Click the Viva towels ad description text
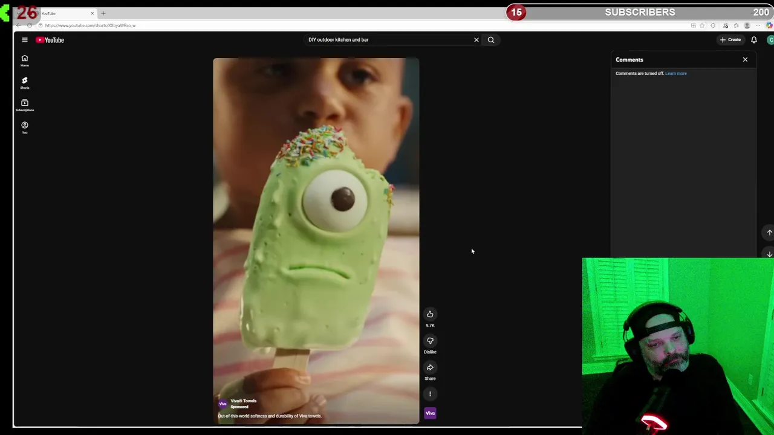This screenshot has width=774, height=435. click(x=270, y=416)
